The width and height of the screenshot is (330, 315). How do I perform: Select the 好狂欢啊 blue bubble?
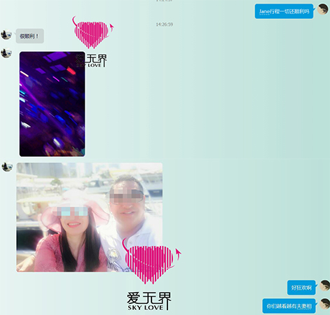(x=301, y=288)
